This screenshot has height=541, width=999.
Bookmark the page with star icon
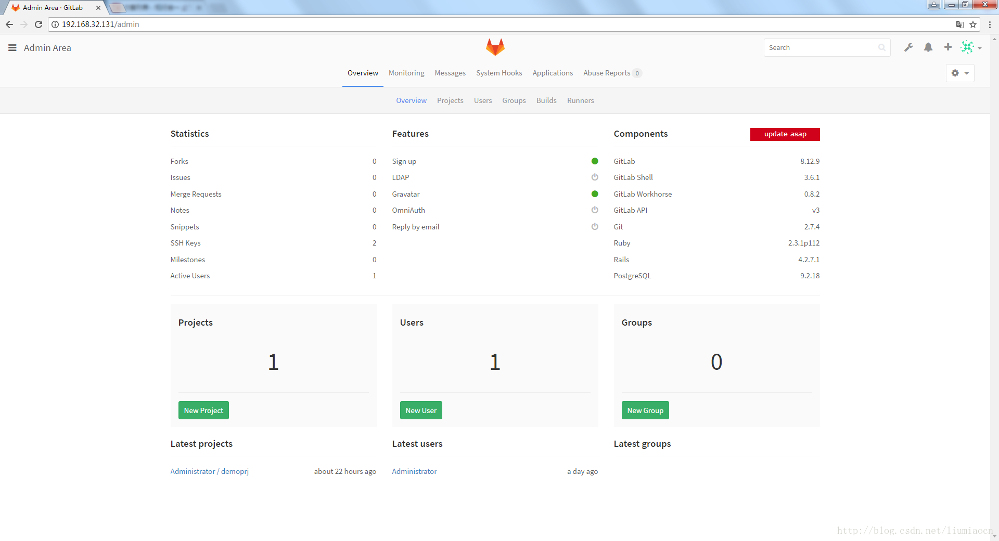click(x=973, y=24)
